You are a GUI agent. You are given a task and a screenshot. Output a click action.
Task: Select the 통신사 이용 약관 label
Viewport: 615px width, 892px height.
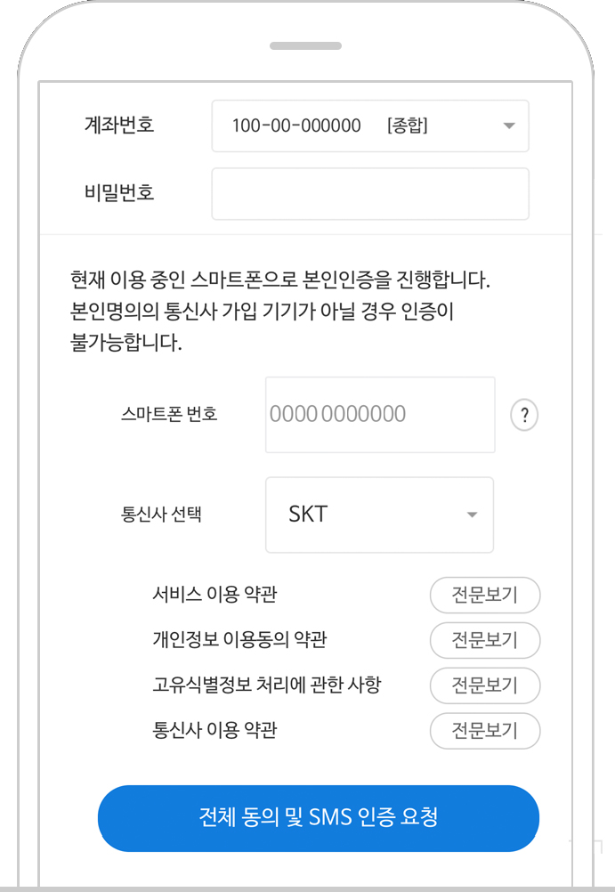(214, 730)
